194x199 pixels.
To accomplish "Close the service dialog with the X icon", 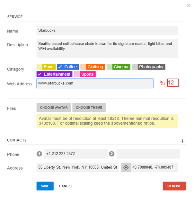I will [189, 5].
